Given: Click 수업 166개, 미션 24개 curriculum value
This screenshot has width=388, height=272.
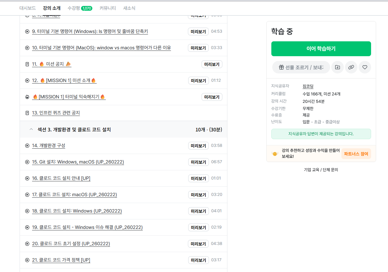Looking at the screenshot, I should coord(322,94).
